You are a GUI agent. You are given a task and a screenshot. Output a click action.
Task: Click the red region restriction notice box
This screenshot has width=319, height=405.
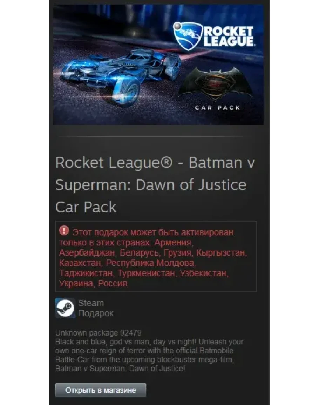(x=156, y=256)
